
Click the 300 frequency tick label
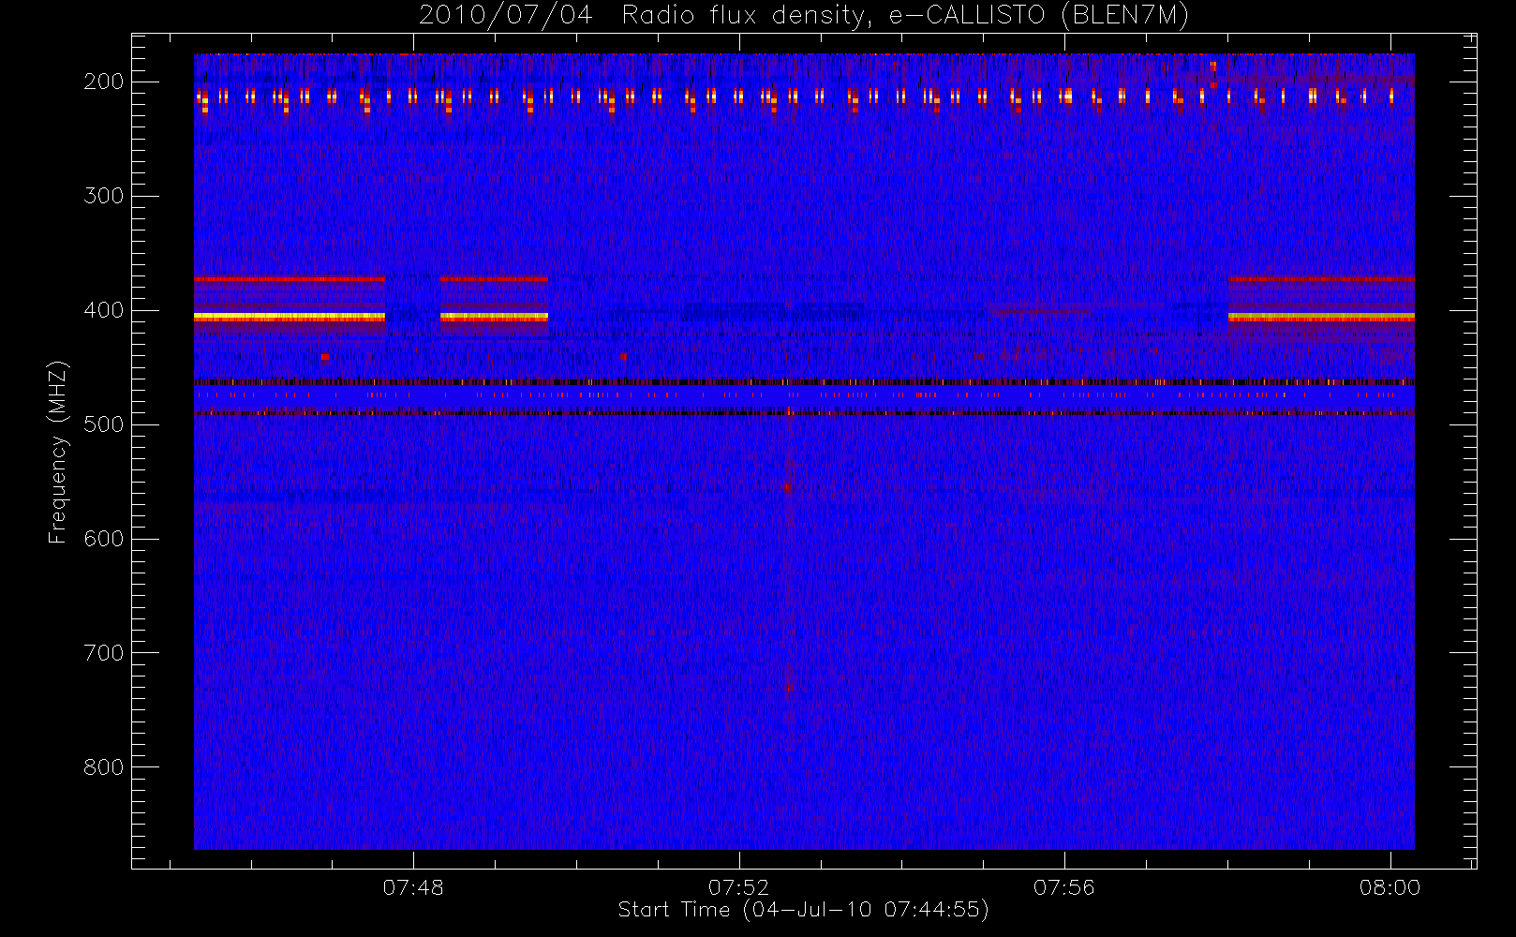(x=104, y=196)
